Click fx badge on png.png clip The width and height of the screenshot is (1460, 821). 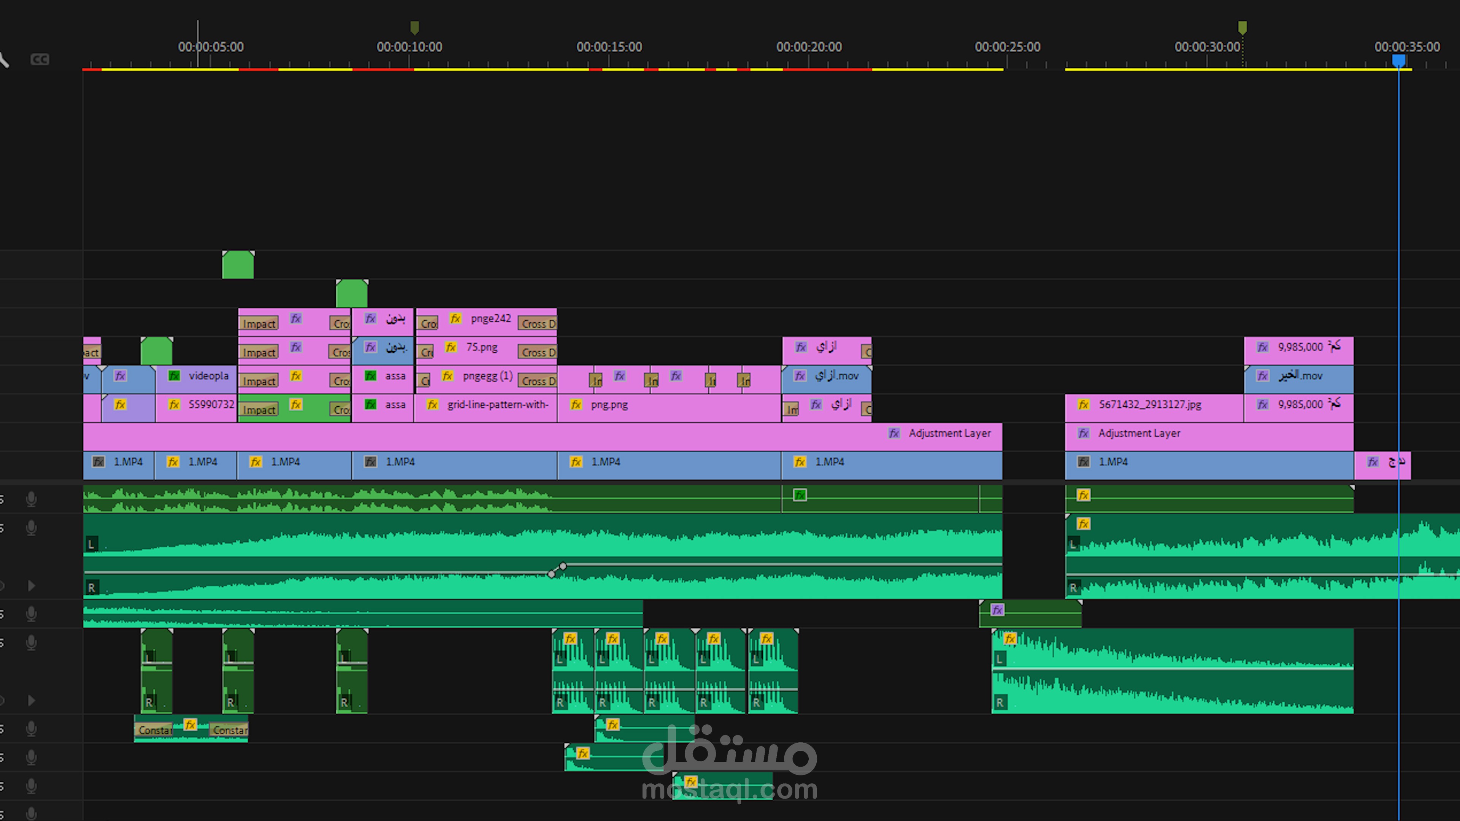coord(576,404)
